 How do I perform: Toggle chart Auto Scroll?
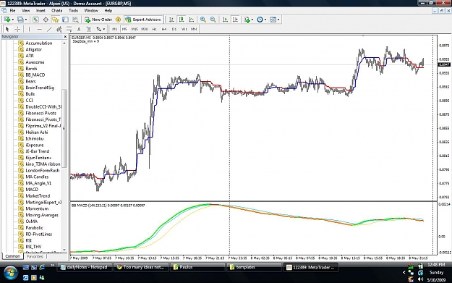tap(226, 20)
